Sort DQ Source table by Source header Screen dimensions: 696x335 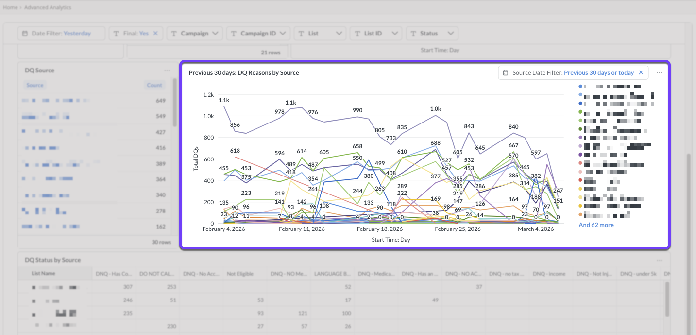[35, 85]
